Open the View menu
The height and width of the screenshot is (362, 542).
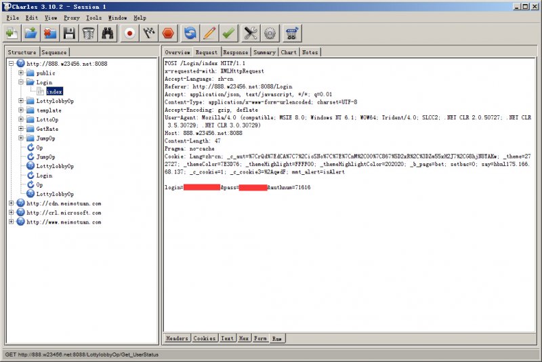coord(51,18)
